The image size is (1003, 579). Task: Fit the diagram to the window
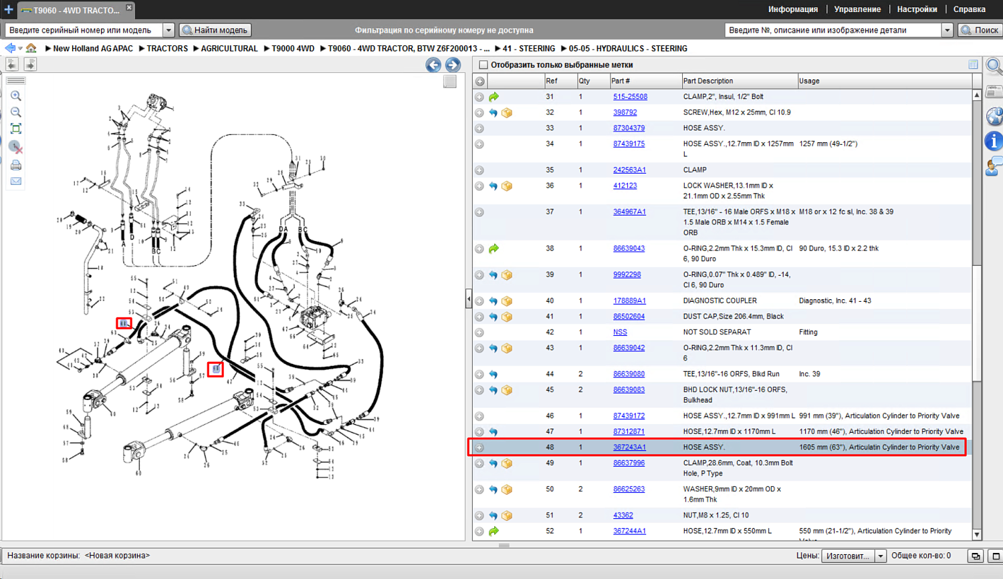pyautogui.click(x=16, y=129)
